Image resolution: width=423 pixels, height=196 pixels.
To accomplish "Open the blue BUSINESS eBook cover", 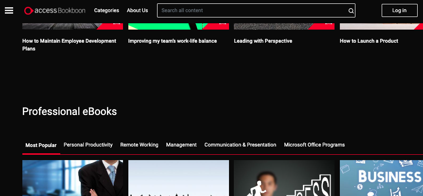I will click(x=381, y=178).
